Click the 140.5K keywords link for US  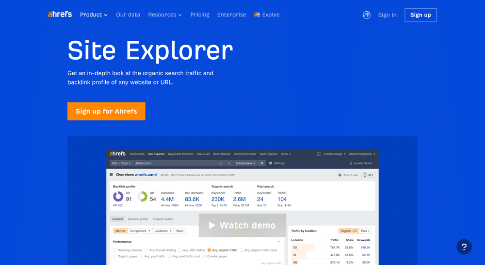pyautogui.click(x=365, y=248)
